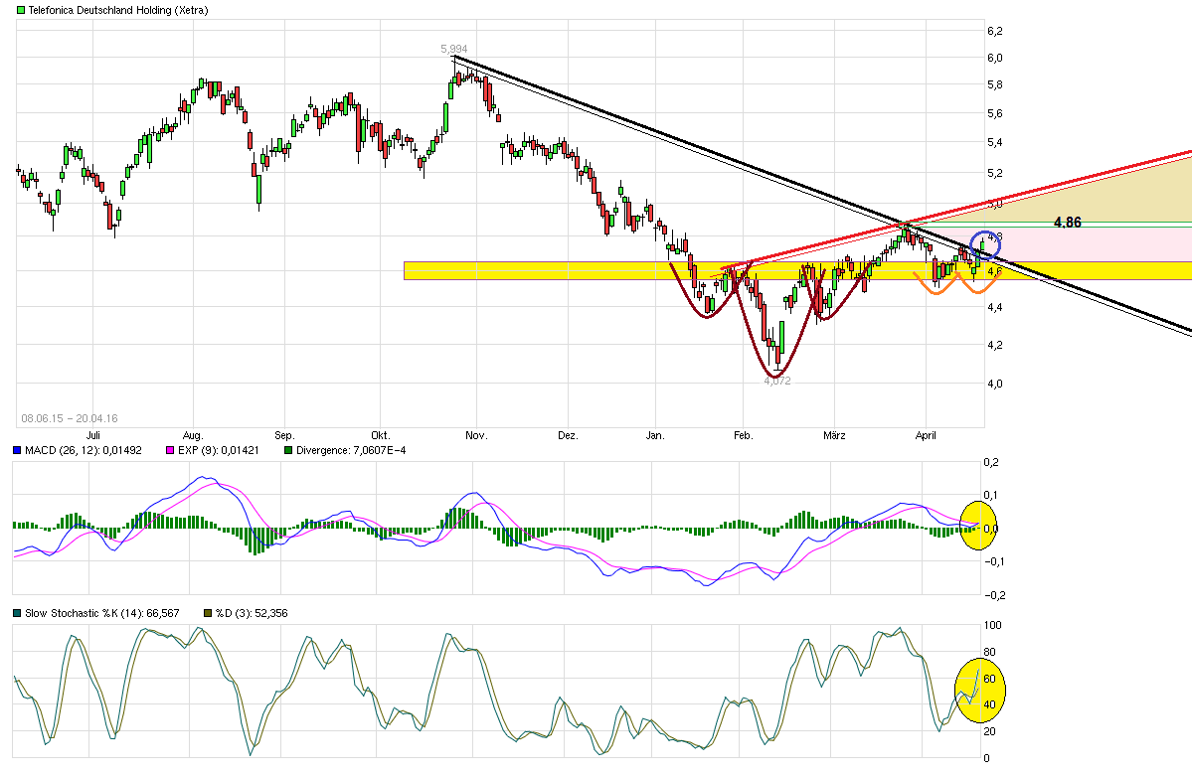Click the green Telefonica Deutschland legend square
Viewport: 1192px width, 777px height.
coord(20,10)
